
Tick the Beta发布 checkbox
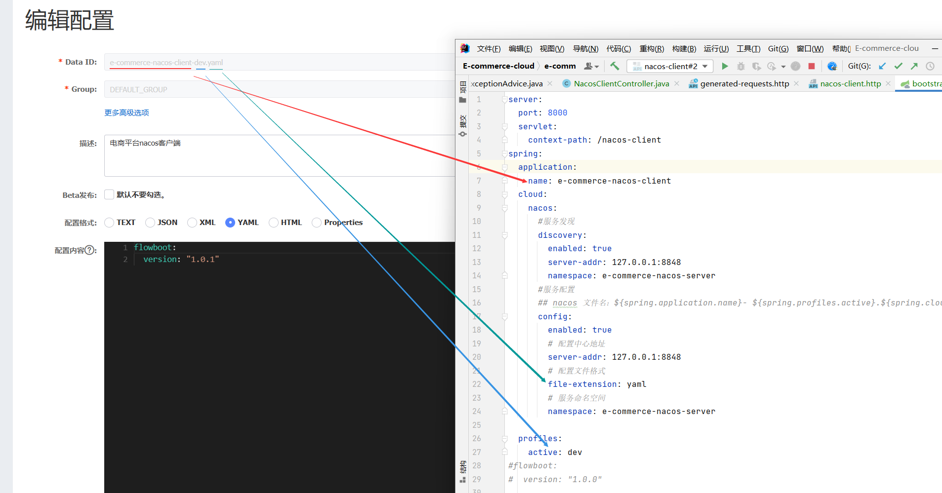pos(109,194)
